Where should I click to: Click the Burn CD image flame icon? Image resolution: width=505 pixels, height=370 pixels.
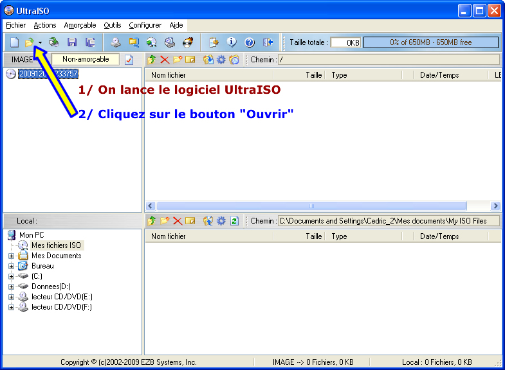[188, 42]
